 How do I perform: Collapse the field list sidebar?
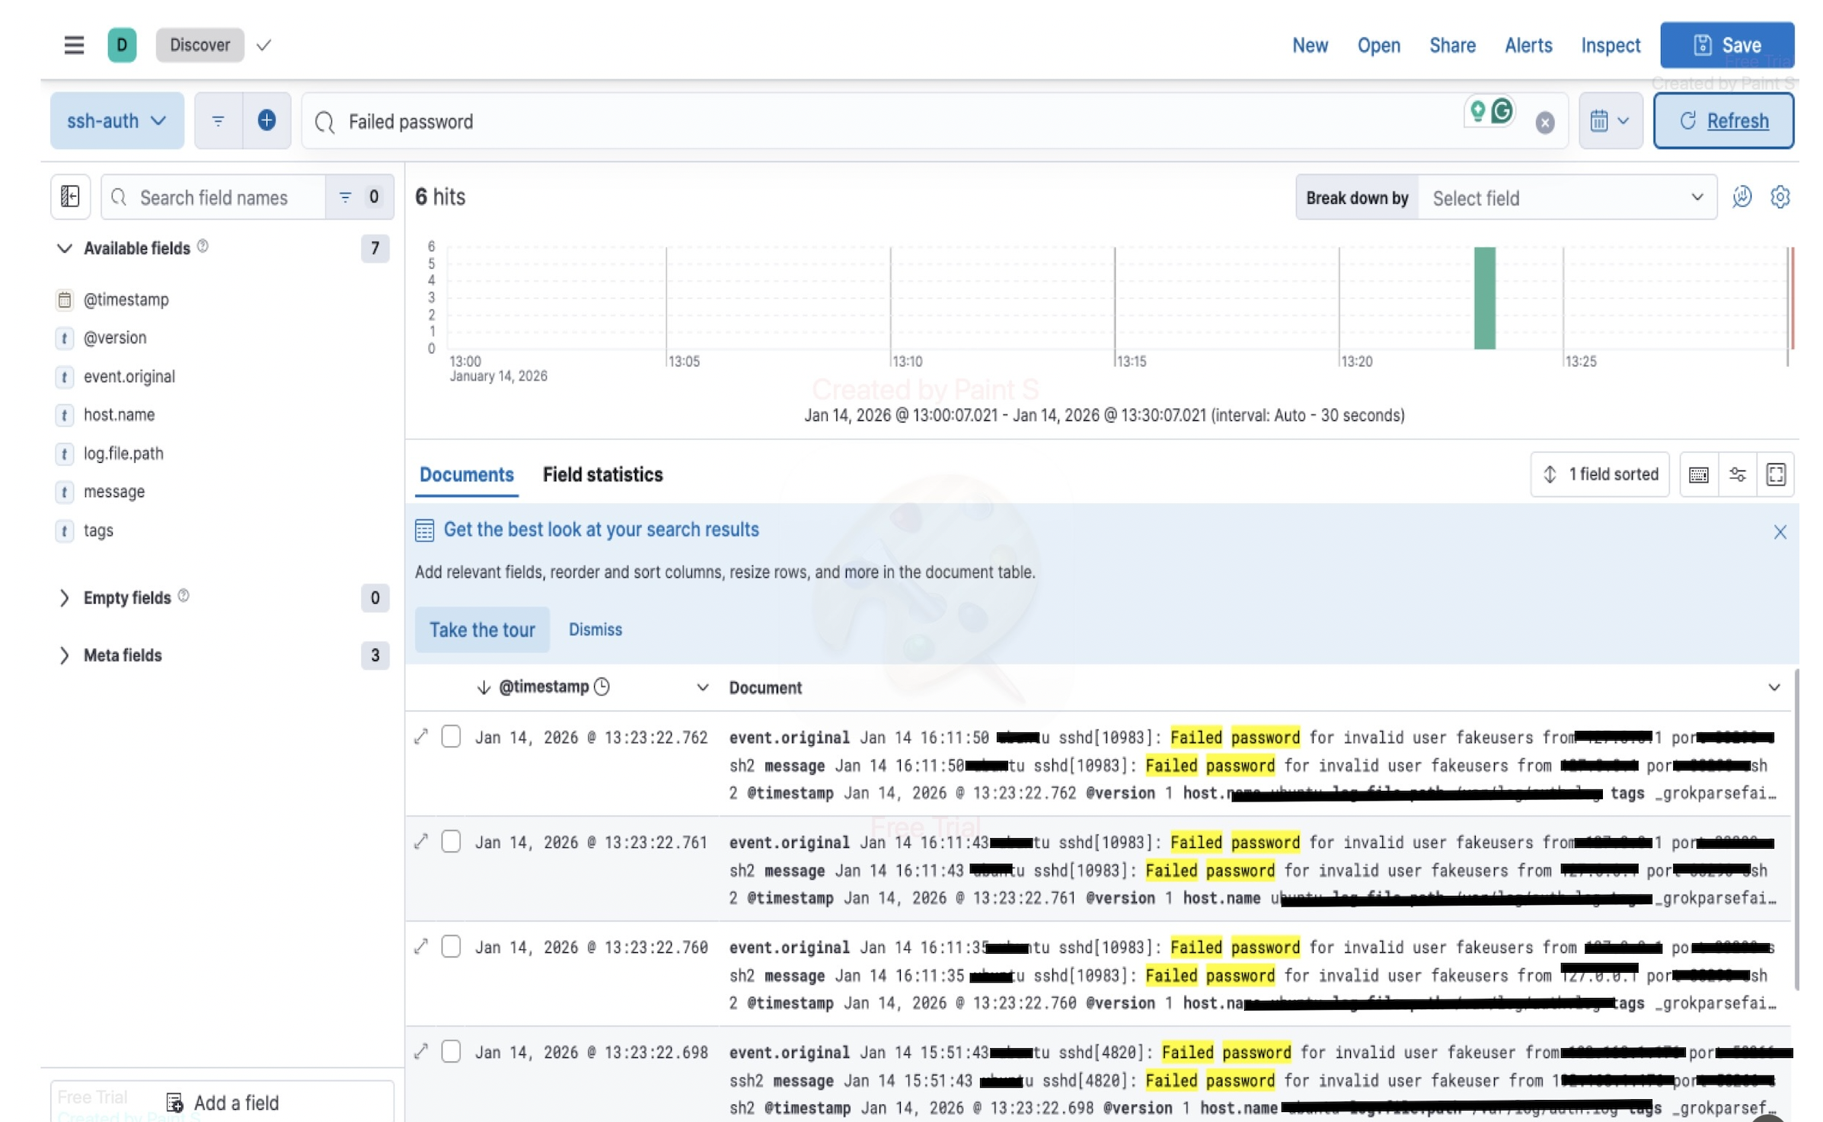[70, 197]
